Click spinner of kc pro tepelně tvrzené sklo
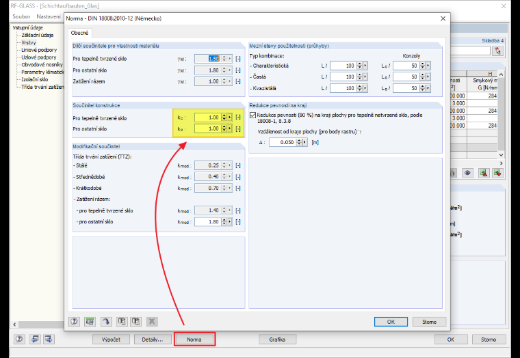 224,118
